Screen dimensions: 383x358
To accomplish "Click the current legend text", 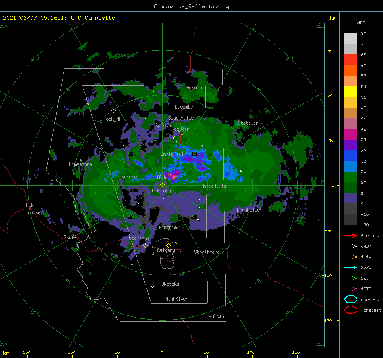I will click(x=370, y=299).
